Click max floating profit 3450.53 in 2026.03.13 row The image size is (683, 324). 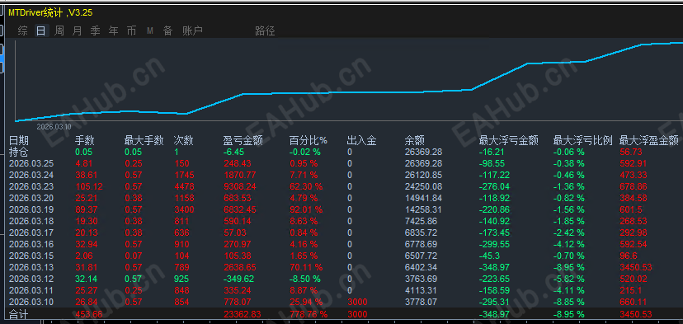[636, 267]
